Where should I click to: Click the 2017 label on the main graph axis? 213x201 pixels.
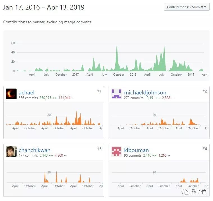point(75,74)
